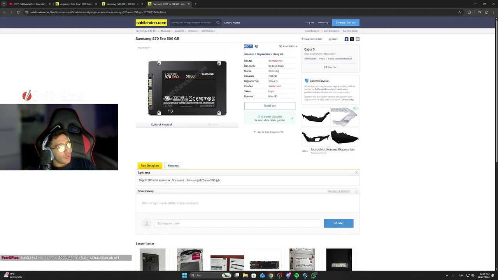This screenshot has width=498, height=280.
Task: Open SSD (Dahili) breadcrumb category
Action: tap(207, 31)
